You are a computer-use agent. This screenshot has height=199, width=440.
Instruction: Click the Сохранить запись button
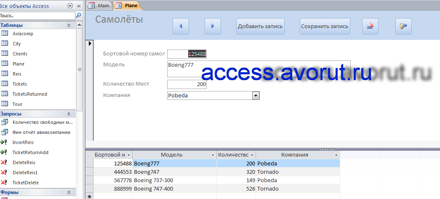325,26
